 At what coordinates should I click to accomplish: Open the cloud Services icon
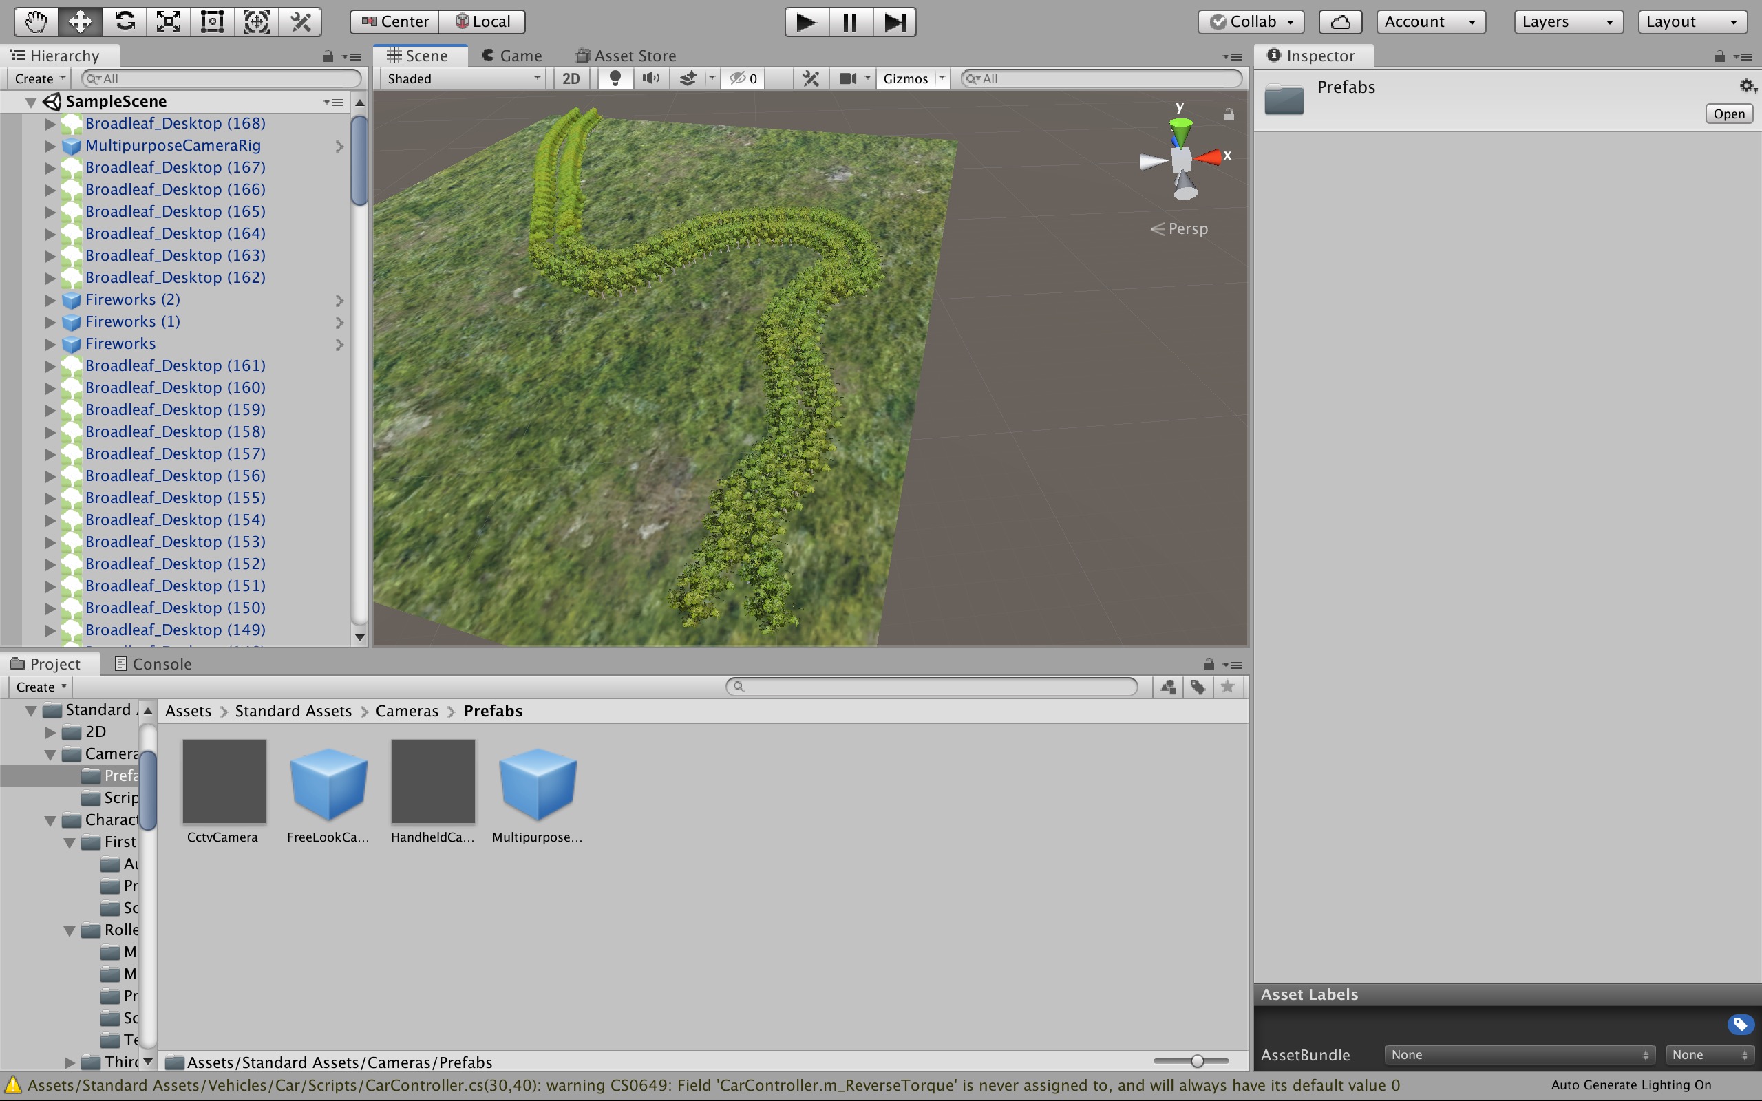pyautogui.click(x=1339, y=22)
